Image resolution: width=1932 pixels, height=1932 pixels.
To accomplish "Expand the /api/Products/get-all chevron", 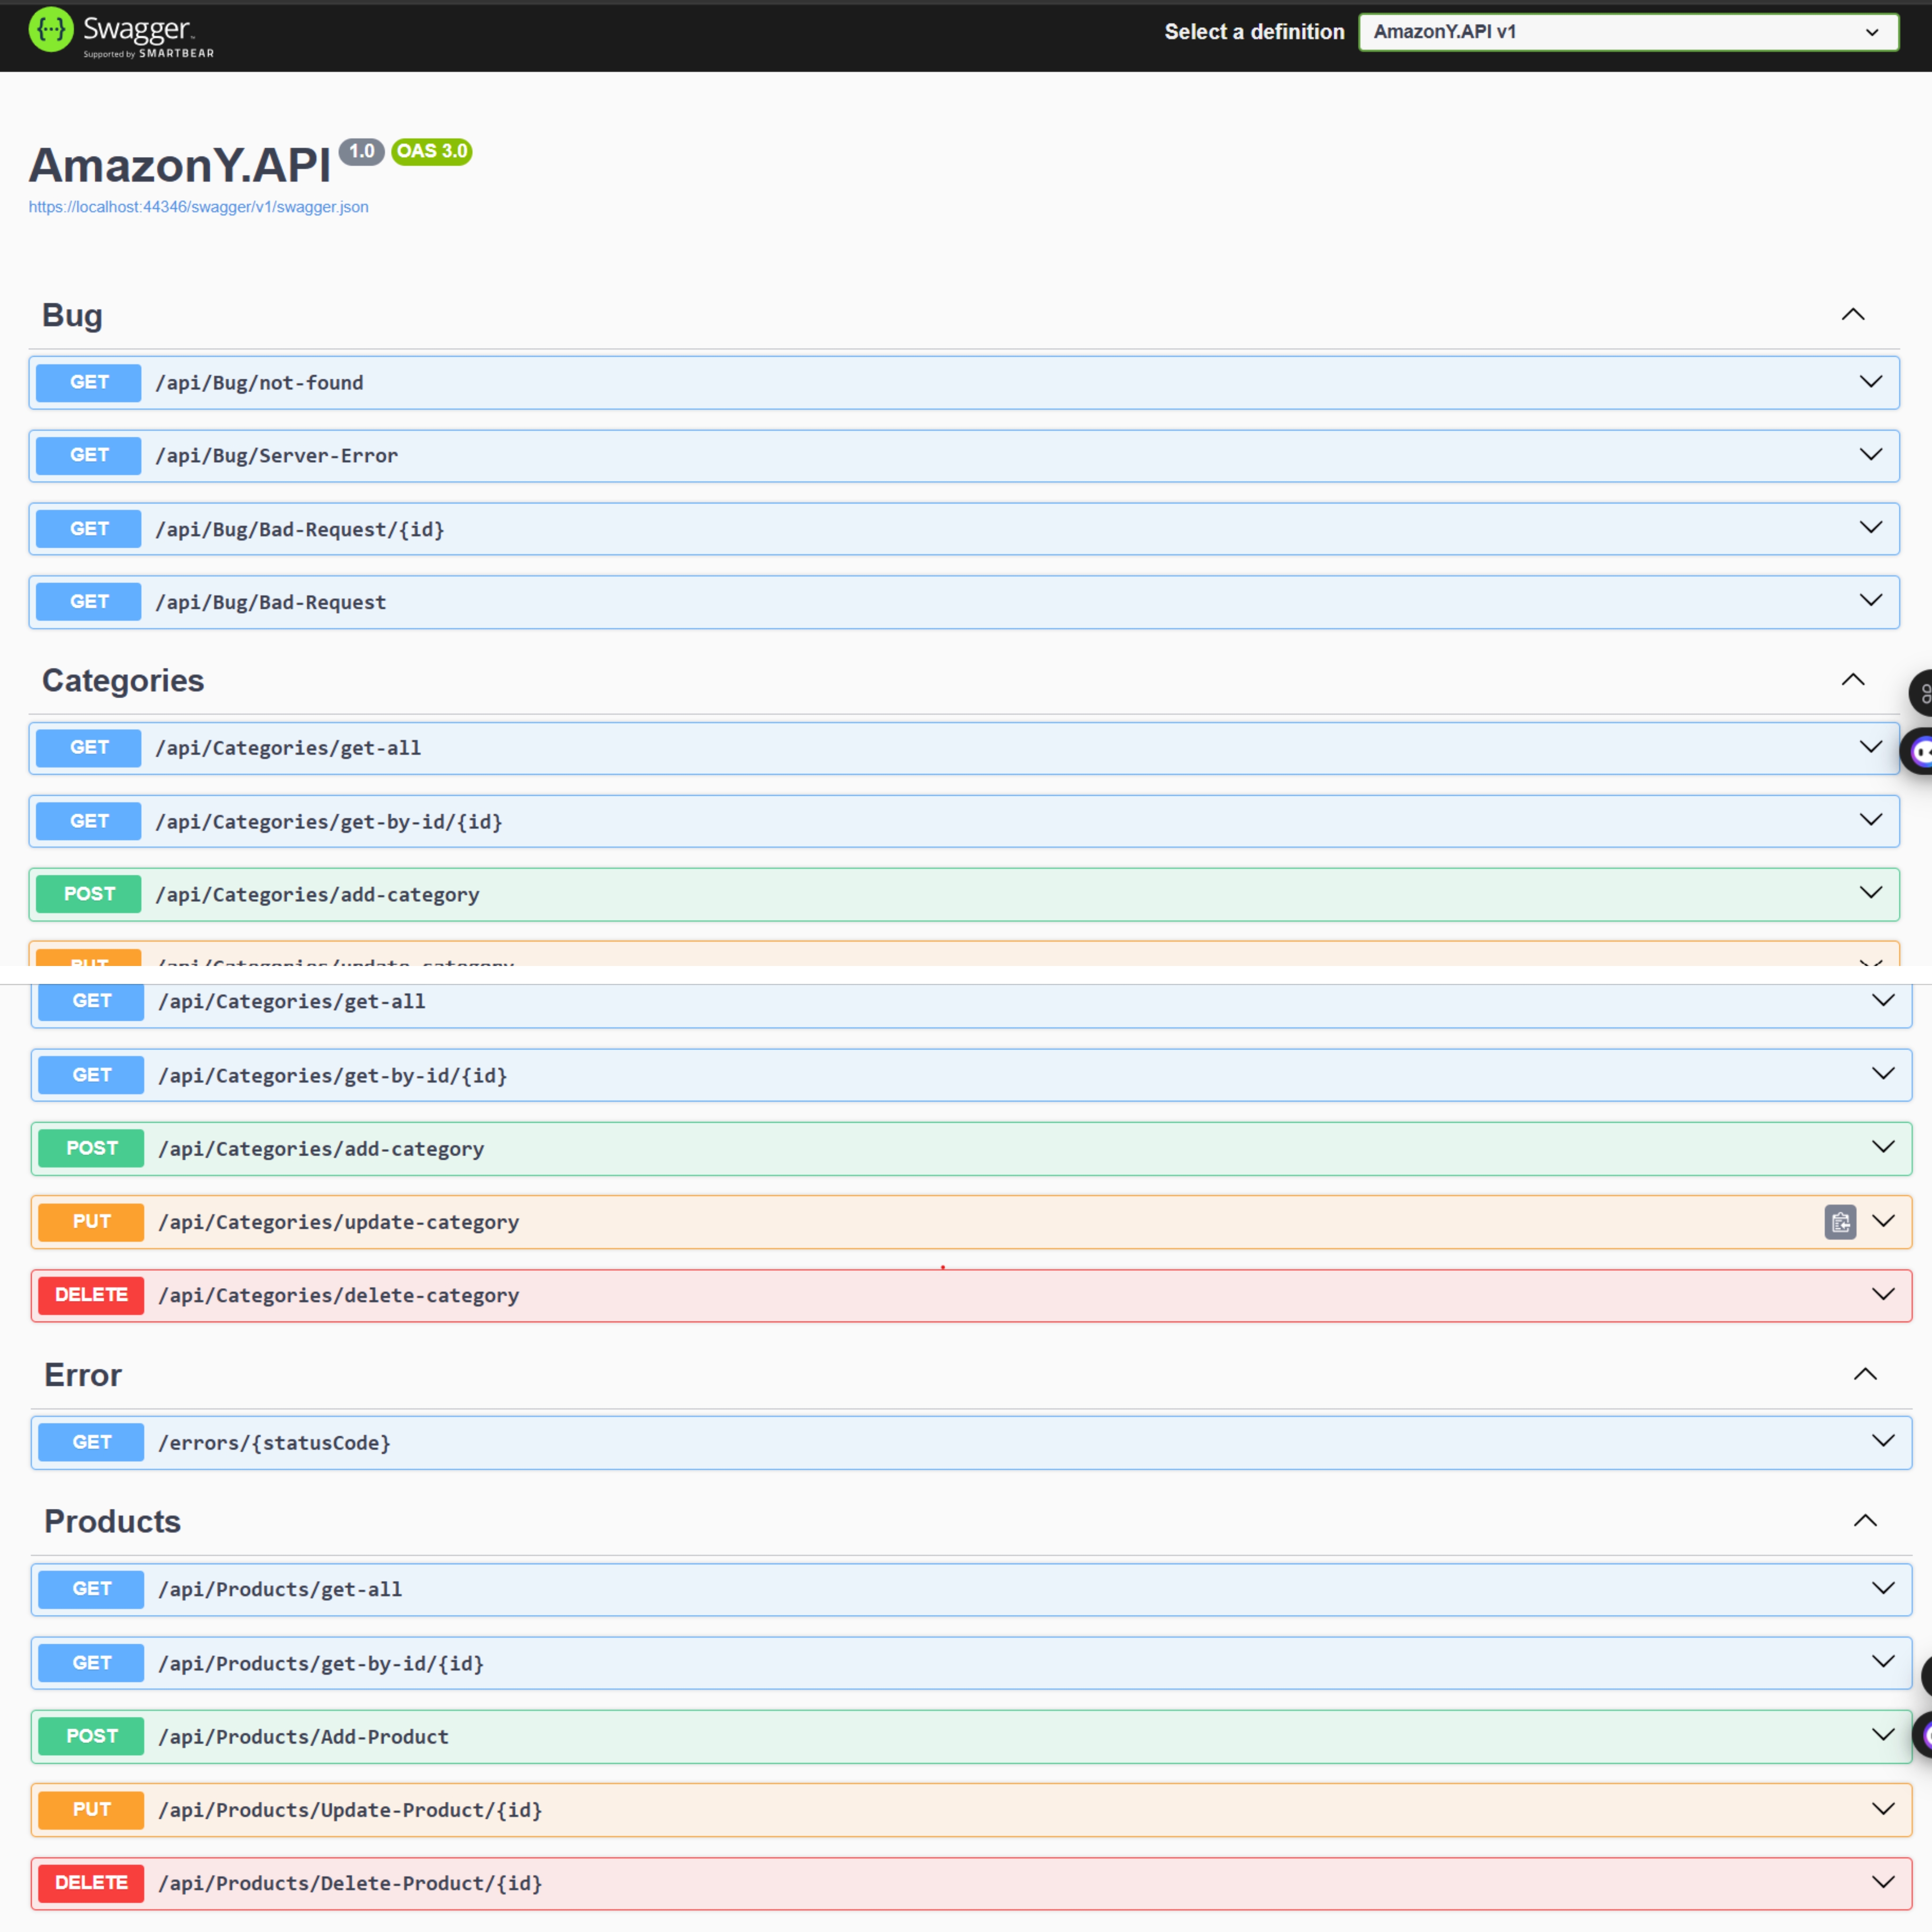I will [1883, 1588].
